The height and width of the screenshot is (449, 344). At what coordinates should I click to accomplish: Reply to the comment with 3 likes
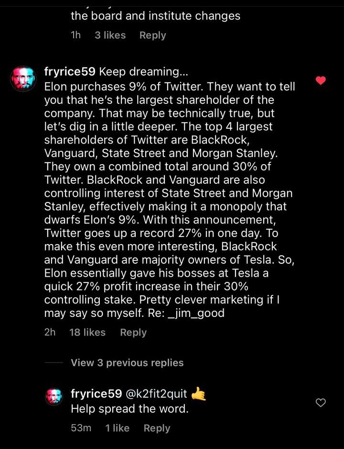152,35
